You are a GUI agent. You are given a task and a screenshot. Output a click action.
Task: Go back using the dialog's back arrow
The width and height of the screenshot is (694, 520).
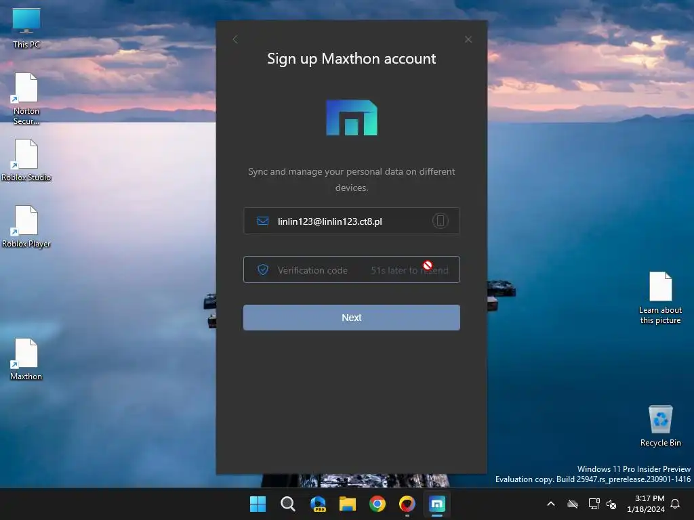click(235, 40)
